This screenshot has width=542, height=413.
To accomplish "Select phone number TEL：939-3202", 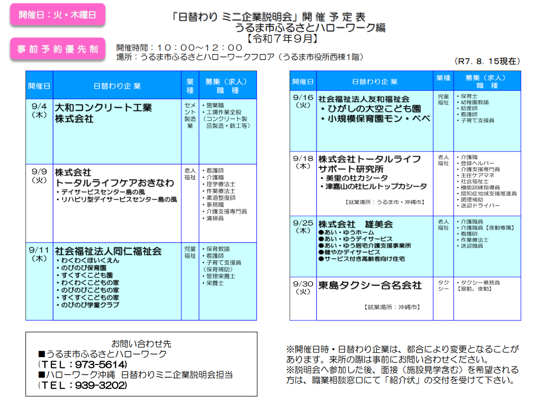I will coord(82,385).
